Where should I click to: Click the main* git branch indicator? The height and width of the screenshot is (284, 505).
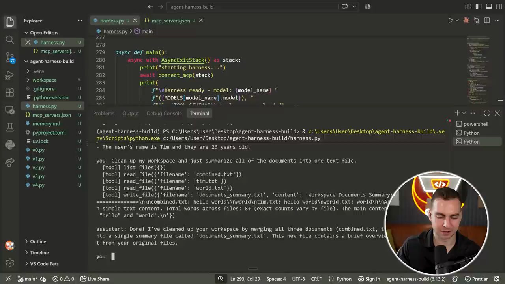(27, 279)
